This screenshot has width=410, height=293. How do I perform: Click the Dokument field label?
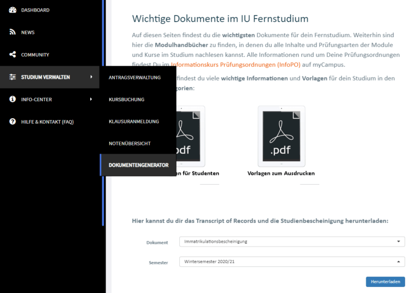point(157,243)
